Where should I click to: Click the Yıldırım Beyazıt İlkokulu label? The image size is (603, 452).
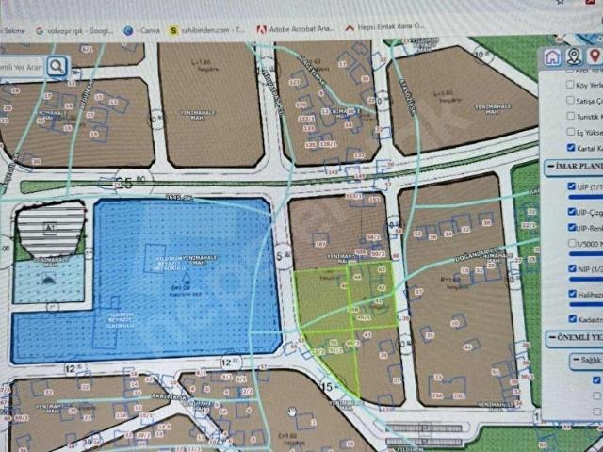click(x=120, y=320)
